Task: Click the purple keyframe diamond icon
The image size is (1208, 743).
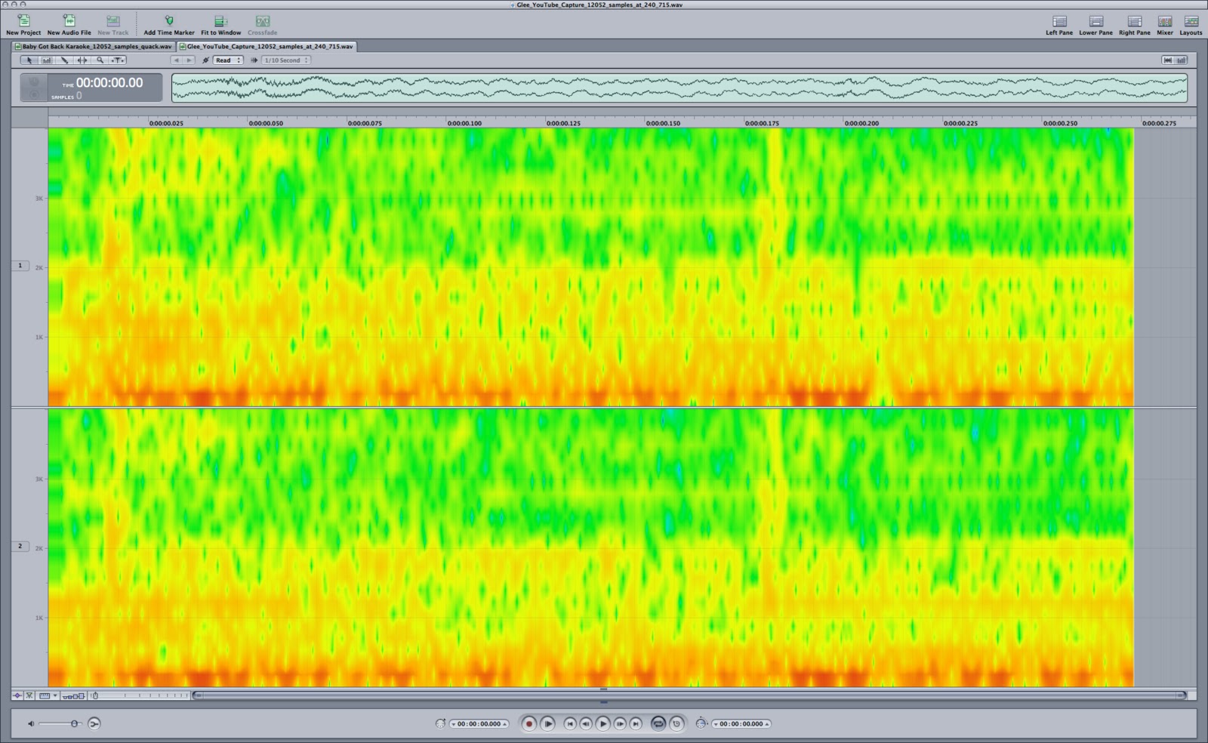Action: point(17,695)
